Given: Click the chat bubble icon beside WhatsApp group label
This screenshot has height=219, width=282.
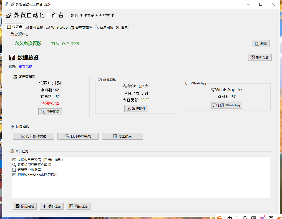Looking at the screenshot, I should tap(187, 83).
